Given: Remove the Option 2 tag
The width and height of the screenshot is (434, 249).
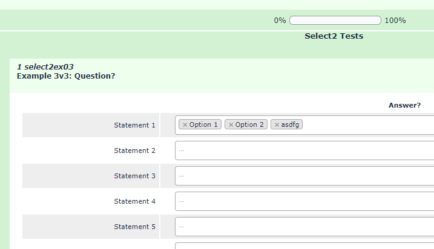Looking at the screenshot, I should [231, 125].
